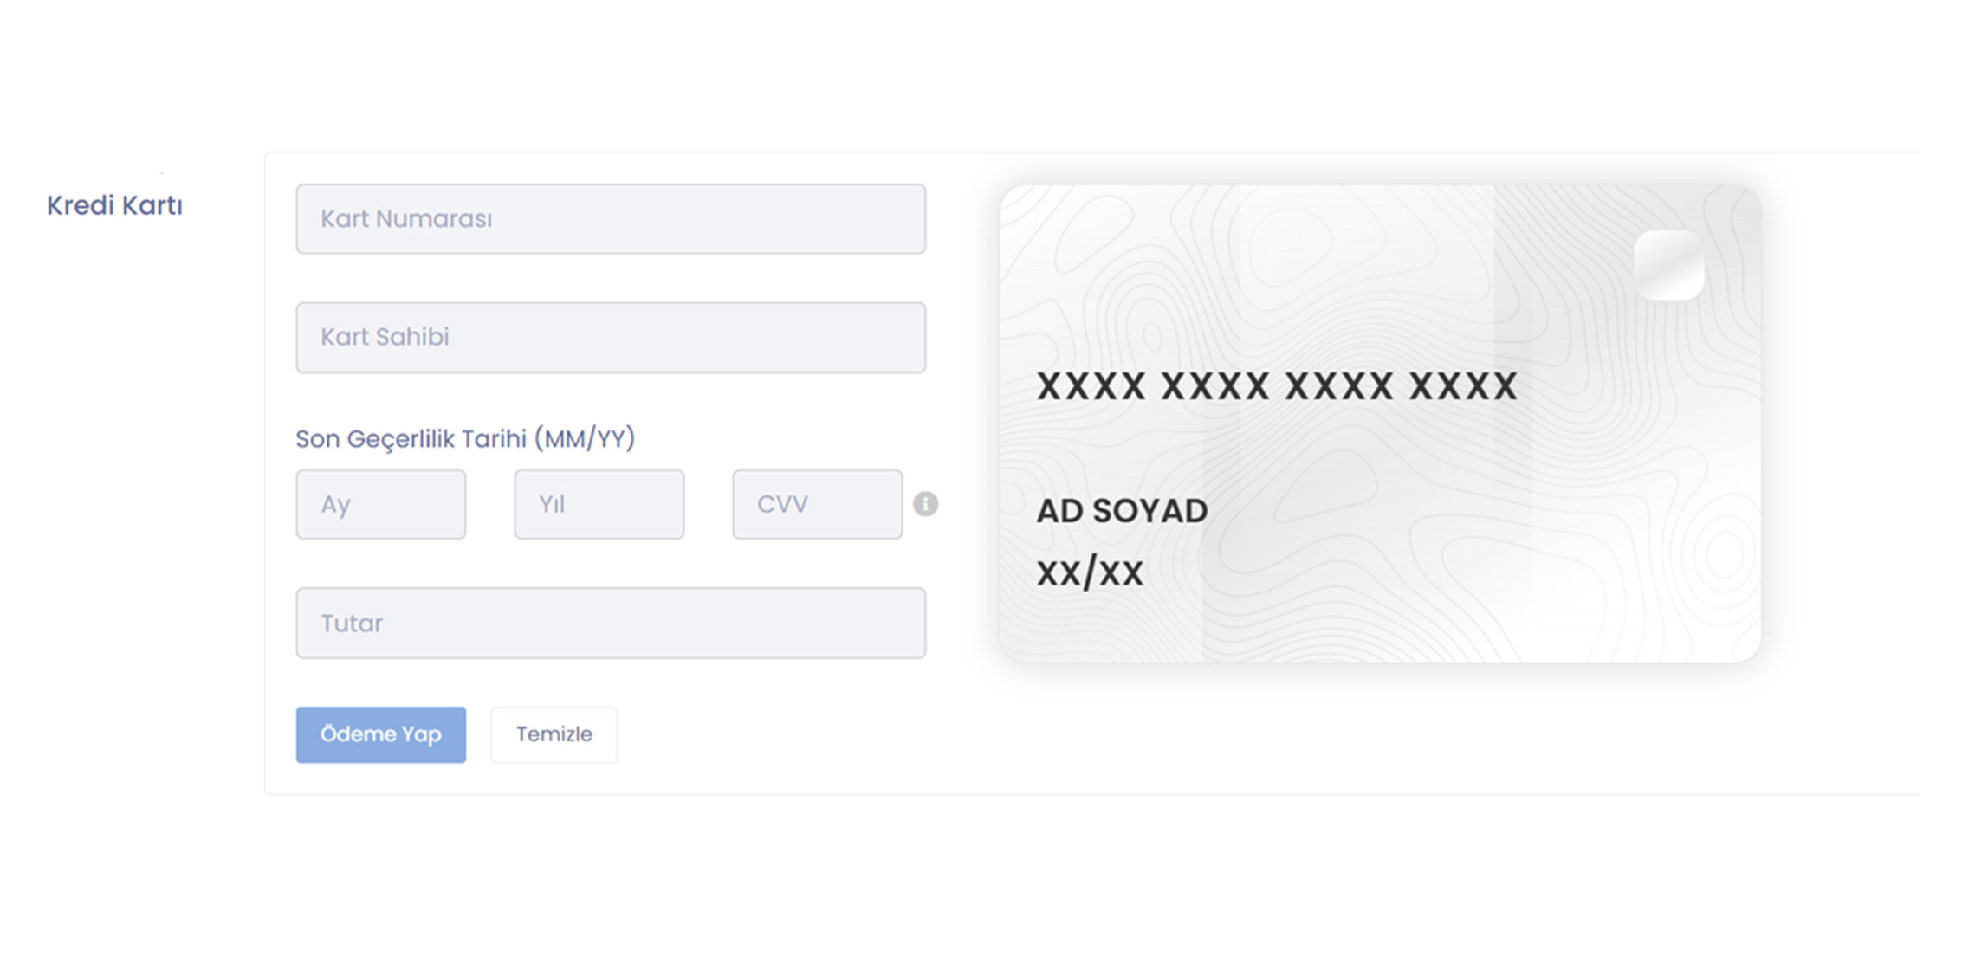Click the last XXXX group on the card
This screenshot has height=970, width=1975.
1463,386
